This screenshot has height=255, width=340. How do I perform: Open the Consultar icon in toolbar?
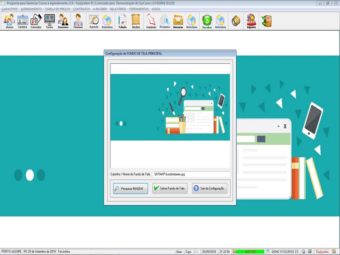point(36,21)
